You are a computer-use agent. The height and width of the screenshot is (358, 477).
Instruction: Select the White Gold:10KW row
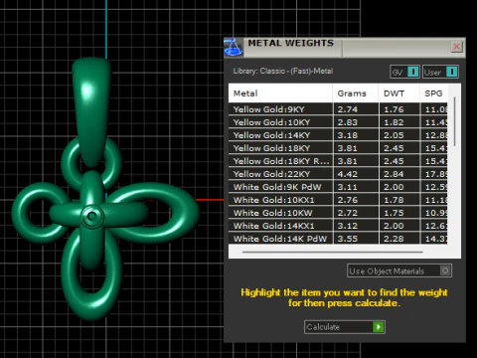tap(338, 213)
